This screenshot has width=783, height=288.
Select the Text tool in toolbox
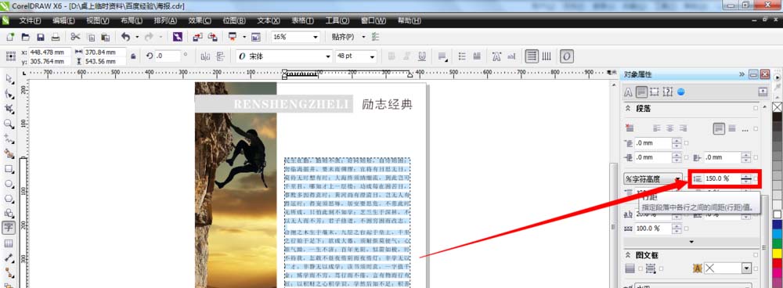coord(9,228)
